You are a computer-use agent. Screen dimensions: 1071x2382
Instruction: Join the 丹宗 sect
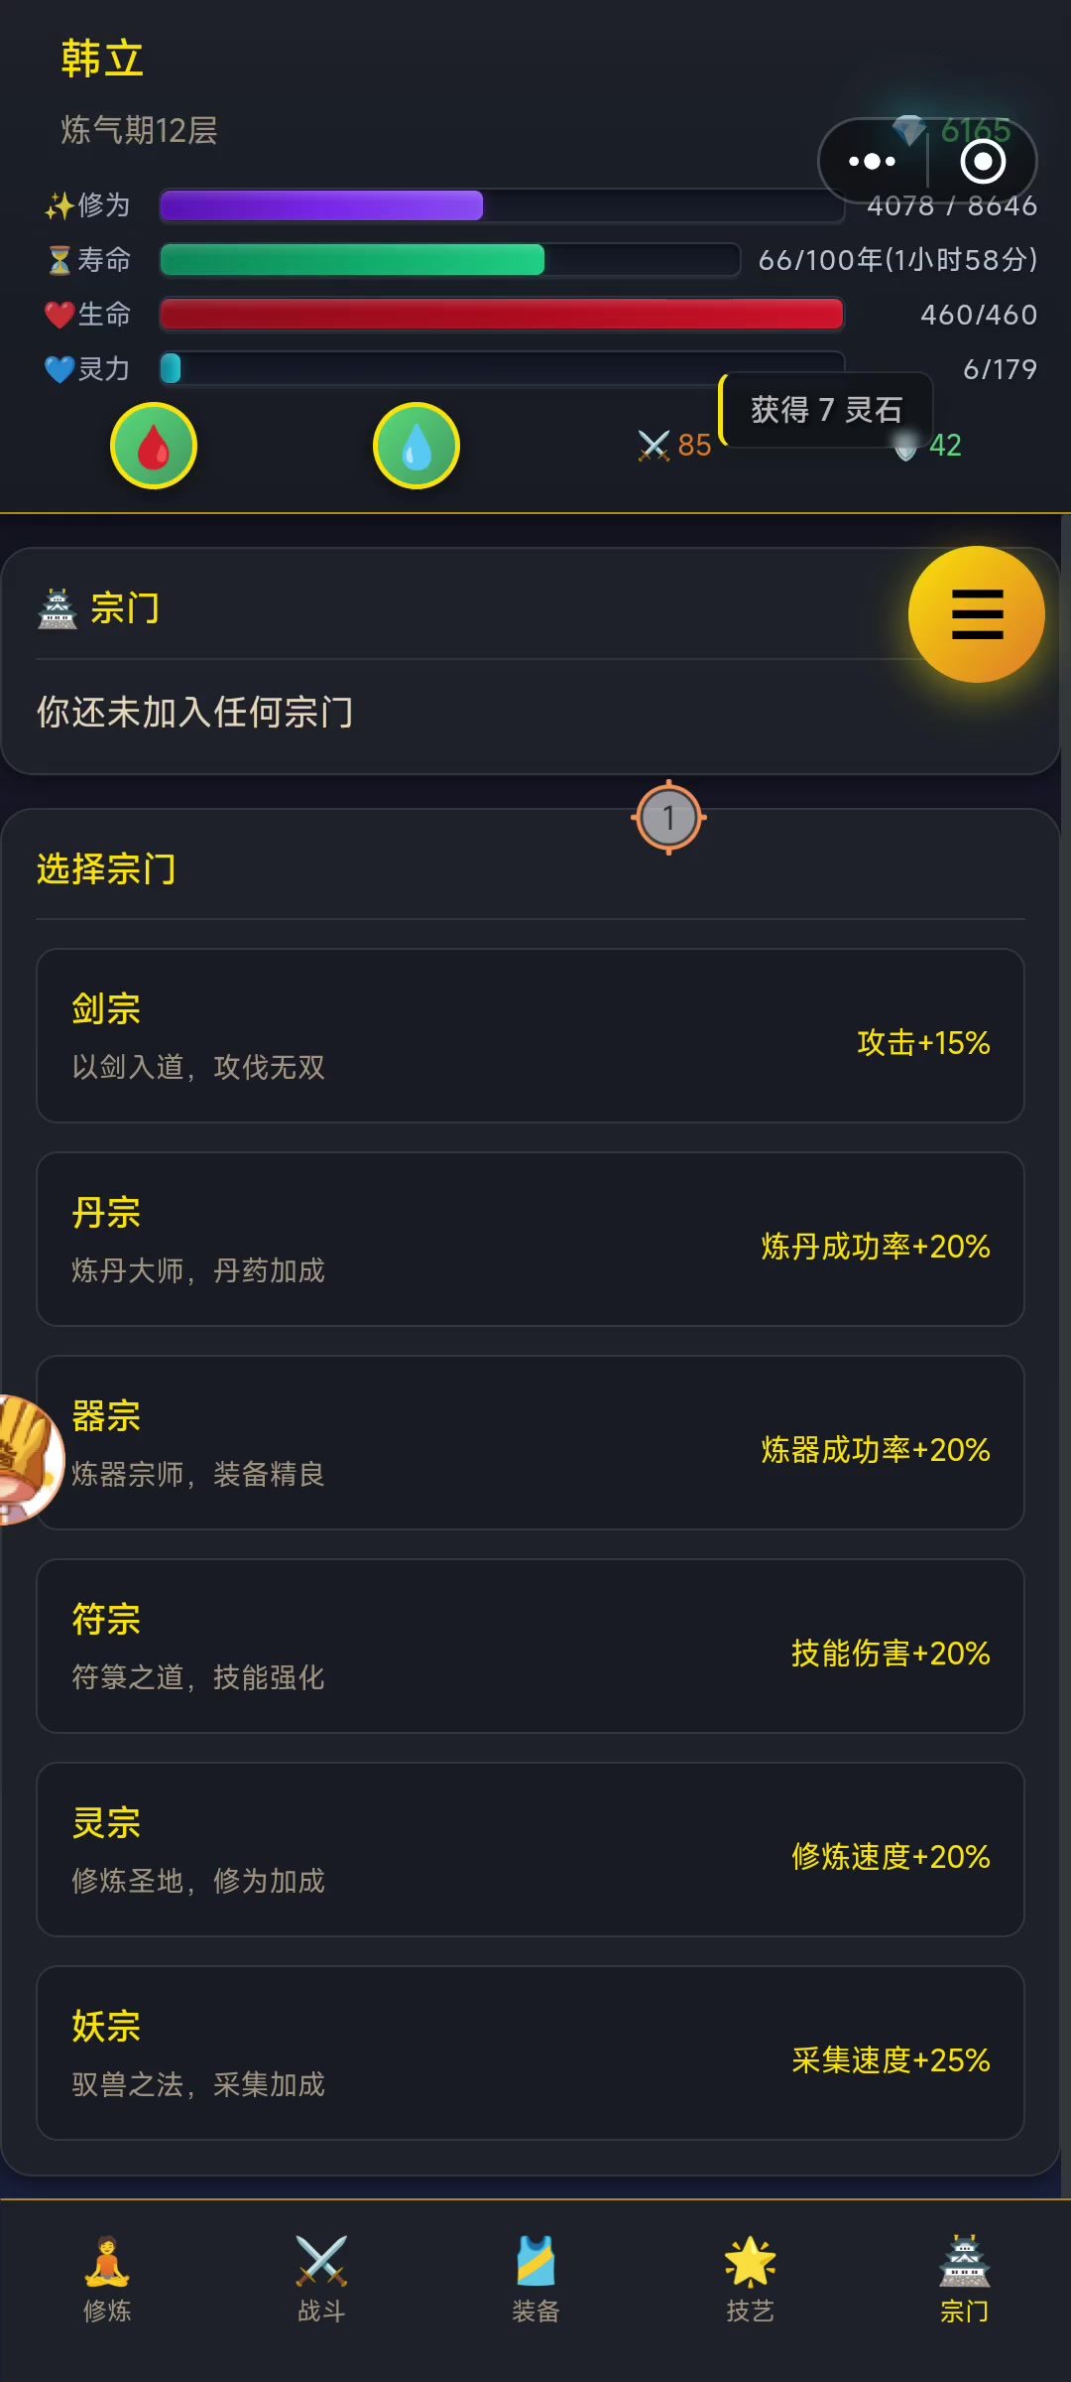[x=531, y=1240]
